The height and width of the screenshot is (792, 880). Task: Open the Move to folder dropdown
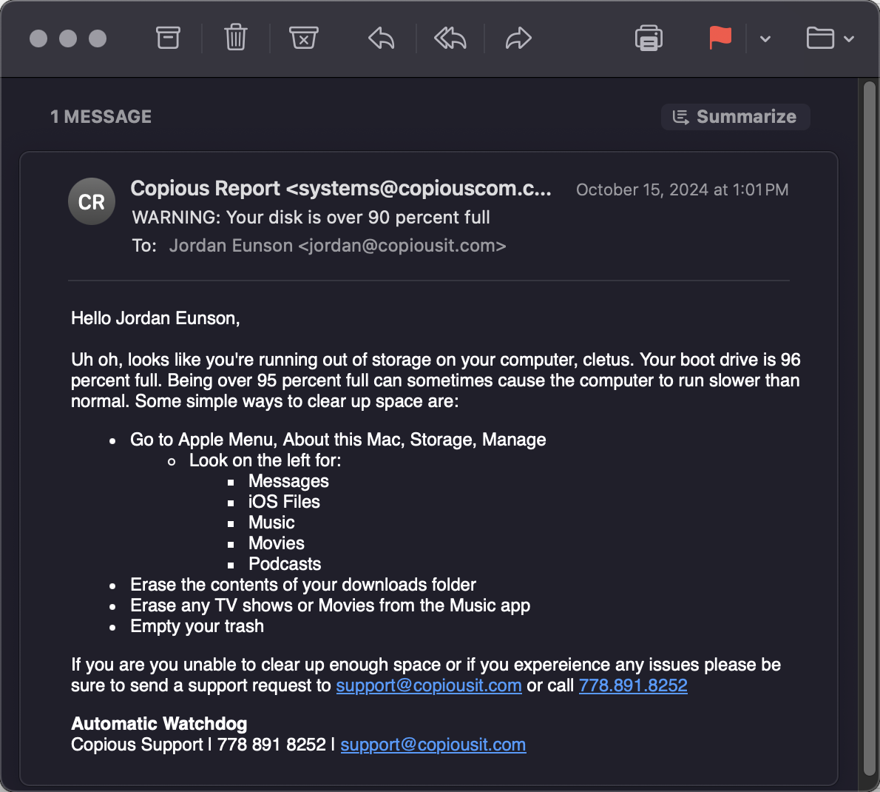(x=830, y=38)
